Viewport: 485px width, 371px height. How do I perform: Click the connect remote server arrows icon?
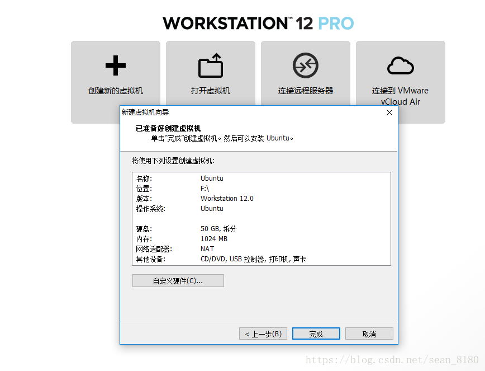(306, 65)
